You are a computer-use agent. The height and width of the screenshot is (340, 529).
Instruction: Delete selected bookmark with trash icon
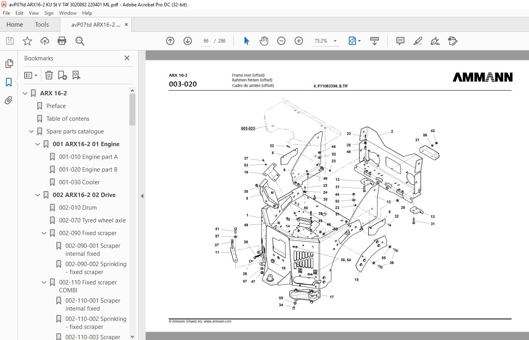pos(49,75)
